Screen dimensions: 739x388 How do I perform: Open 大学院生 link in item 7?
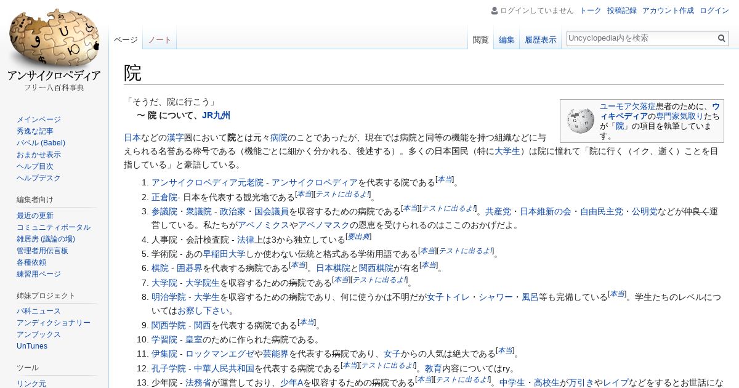click(x=203, y=283)
